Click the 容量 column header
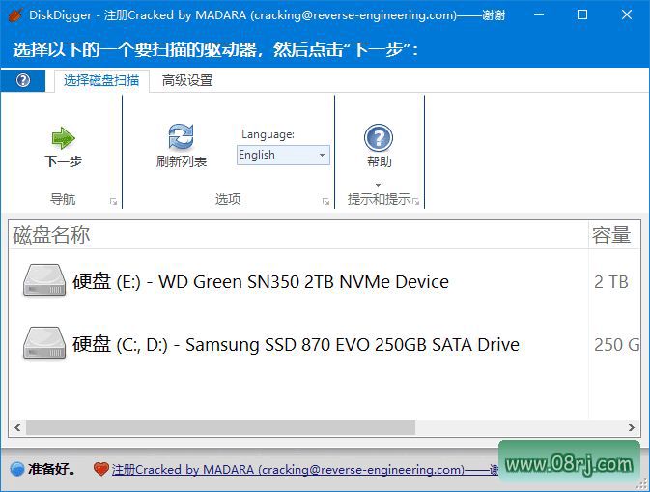This screenshot has height=492, width=650. (614, 235)
